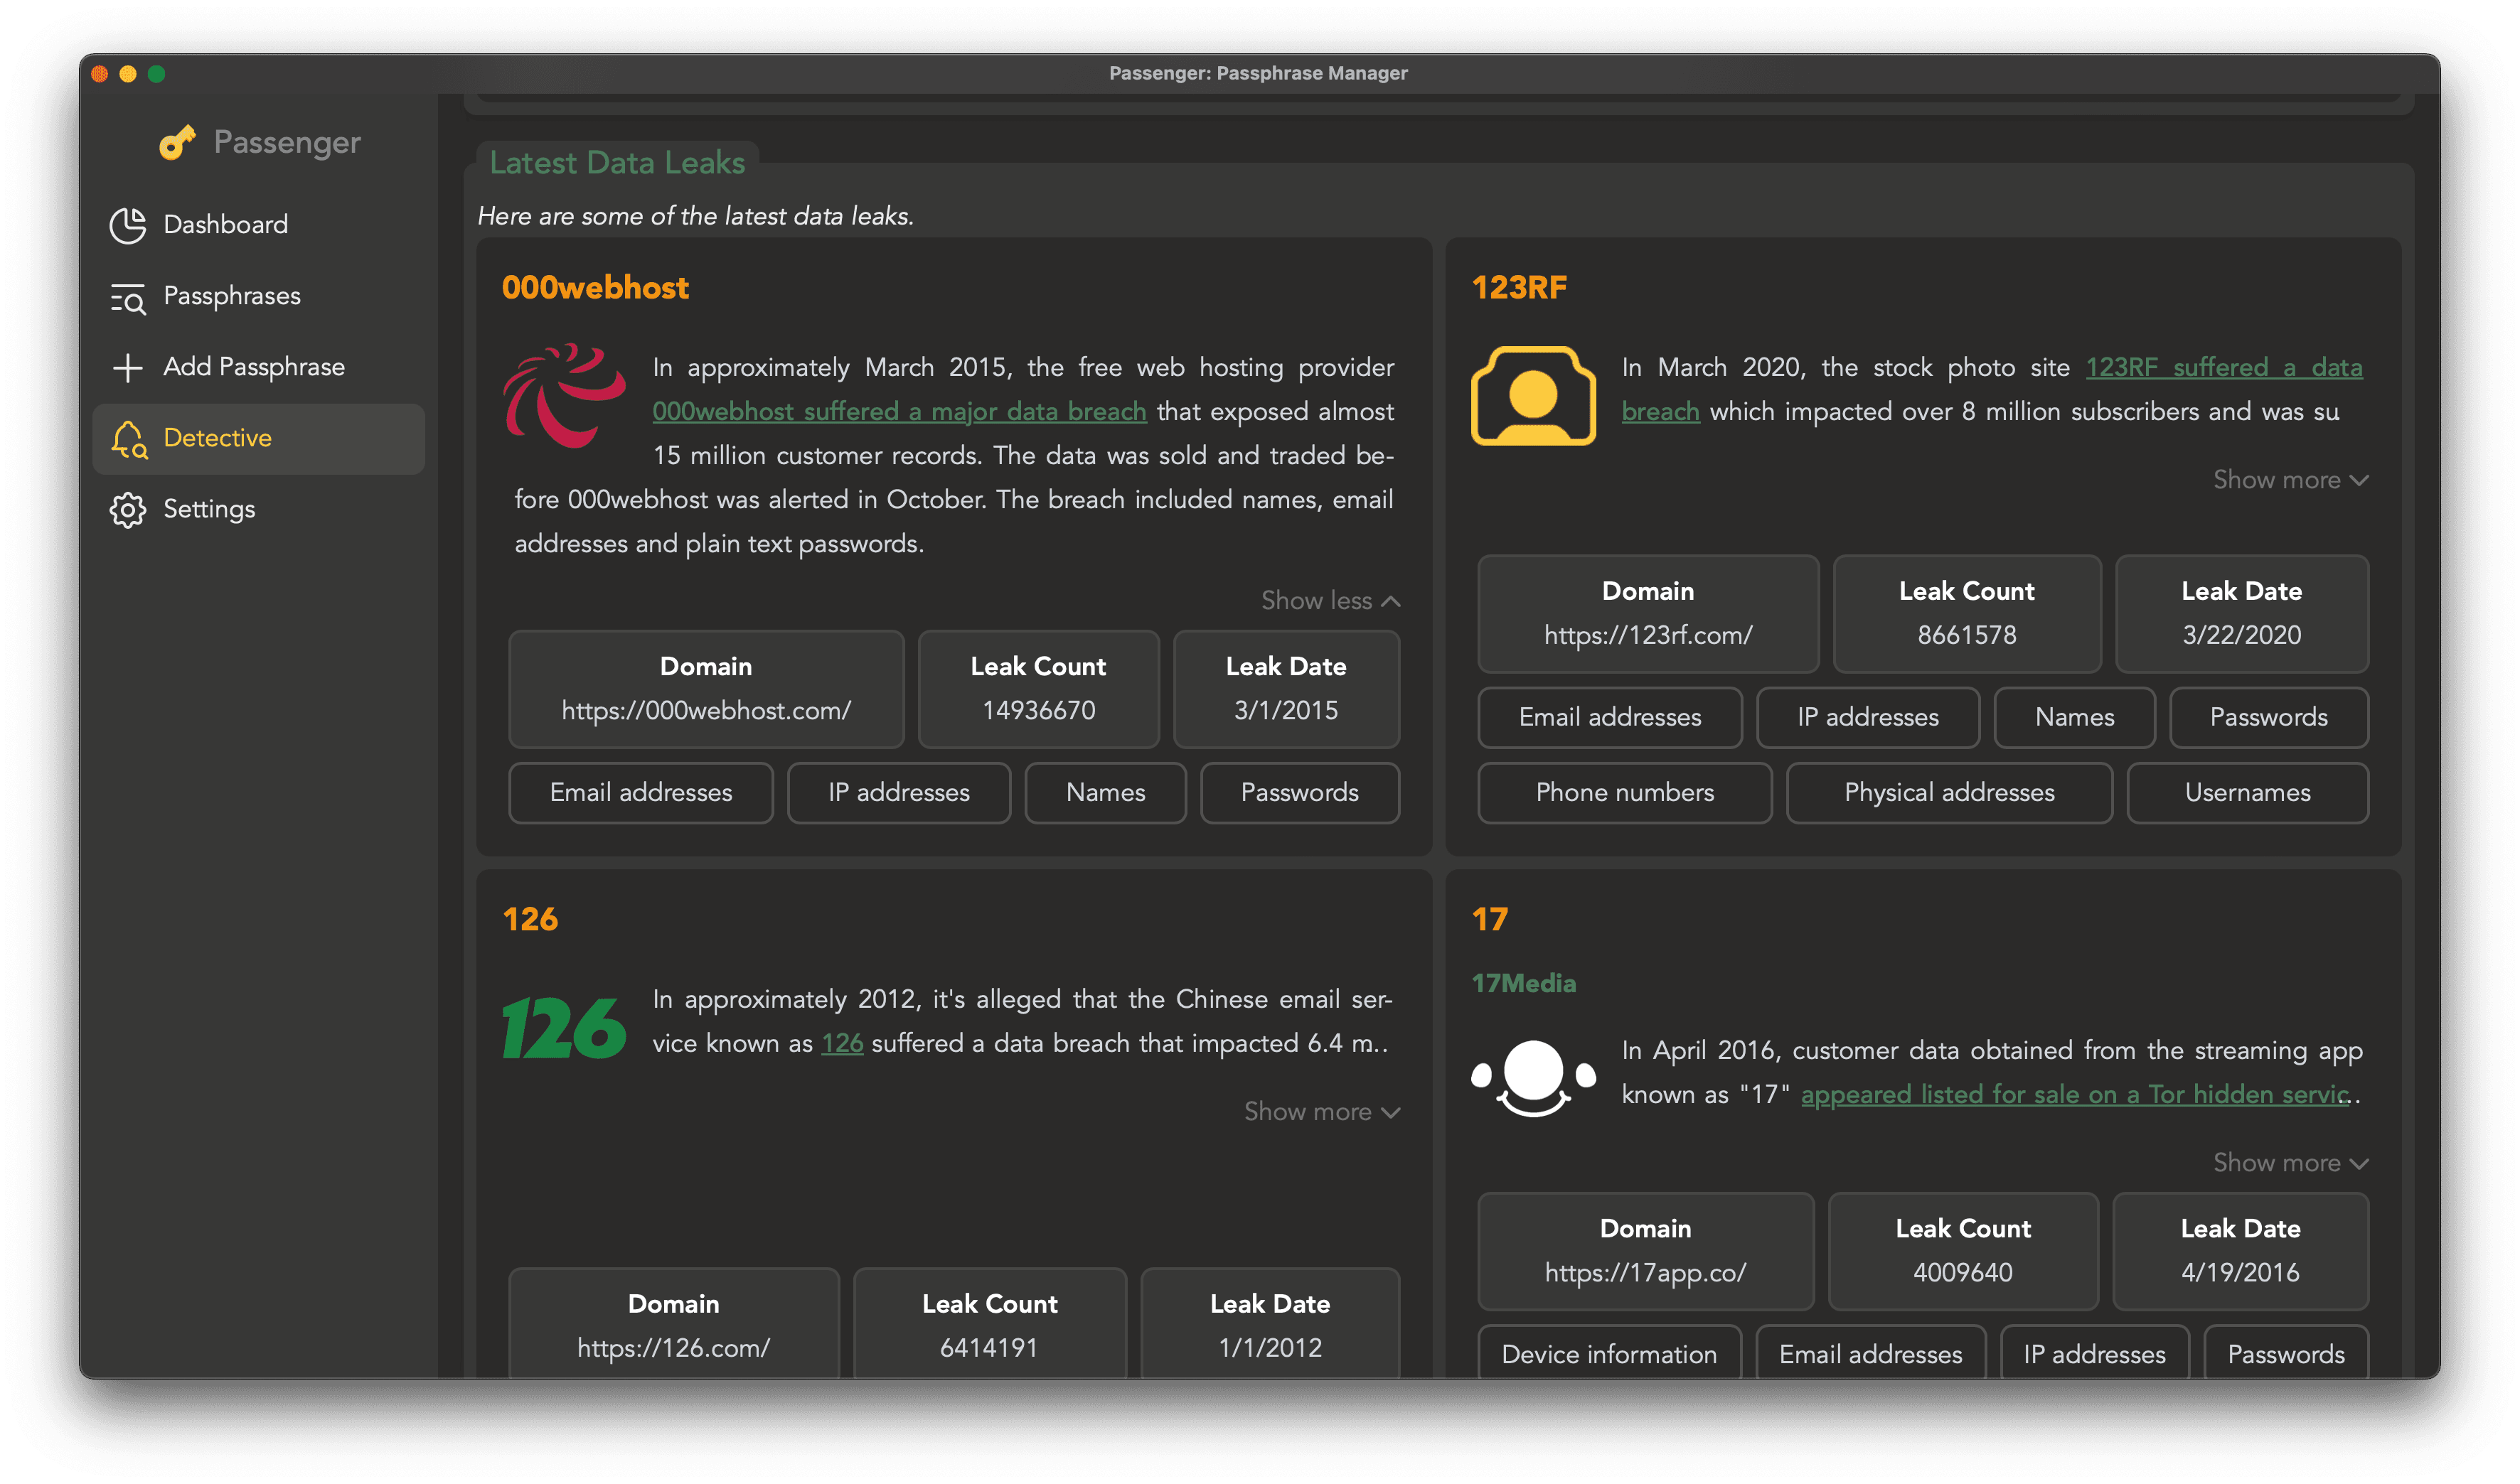Click the Phone numbers tag
The image size is (2520, 1484).
pyautogui.click(x=1625, y=793)
